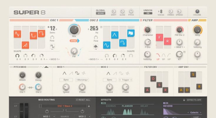The width and height of the screenshot is (216, 118).
Task: Switch to the DELAY effect tab
Action: point(144,106)
